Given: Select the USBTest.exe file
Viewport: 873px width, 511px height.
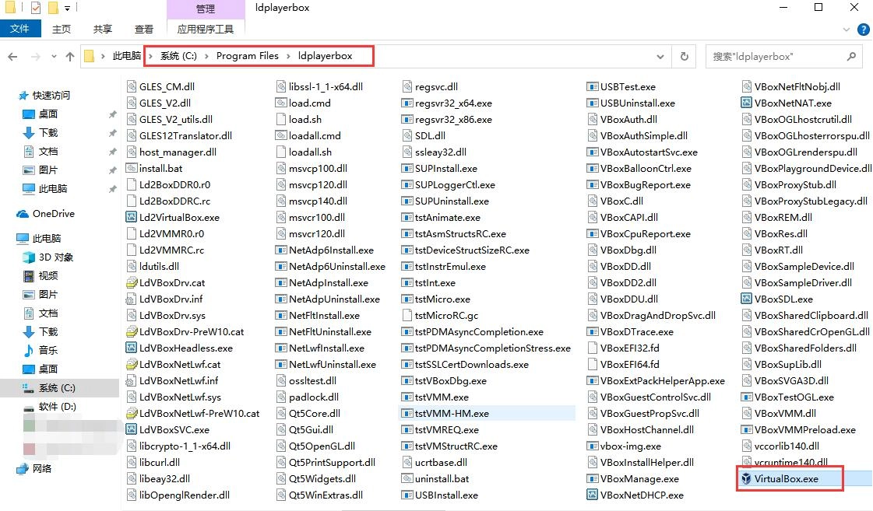Looking at the screenshot, I should [621, 87].
